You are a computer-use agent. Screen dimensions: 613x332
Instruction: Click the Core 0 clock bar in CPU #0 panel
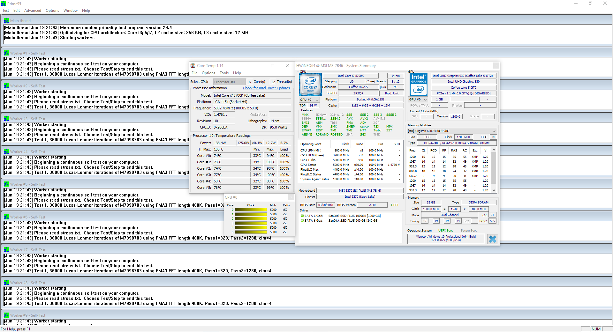click(251, 210)
